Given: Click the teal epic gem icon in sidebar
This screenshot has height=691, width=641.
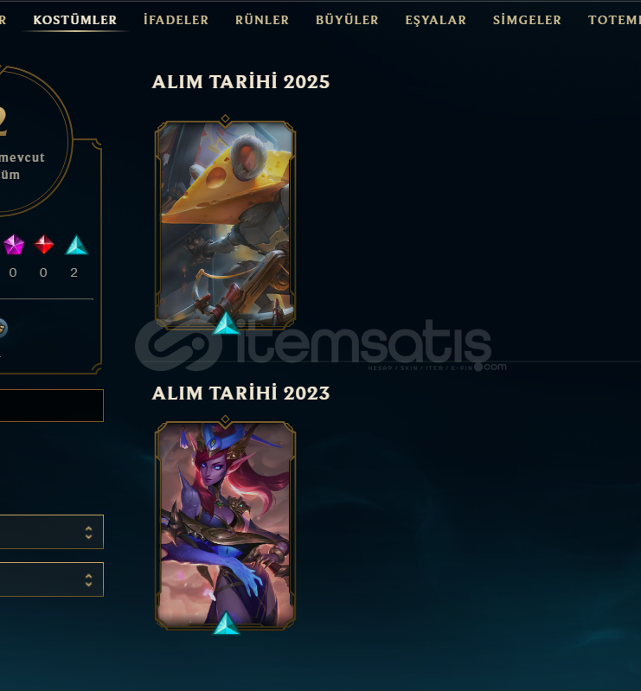Looking at the screenshot, I should [x=77, y=245].
